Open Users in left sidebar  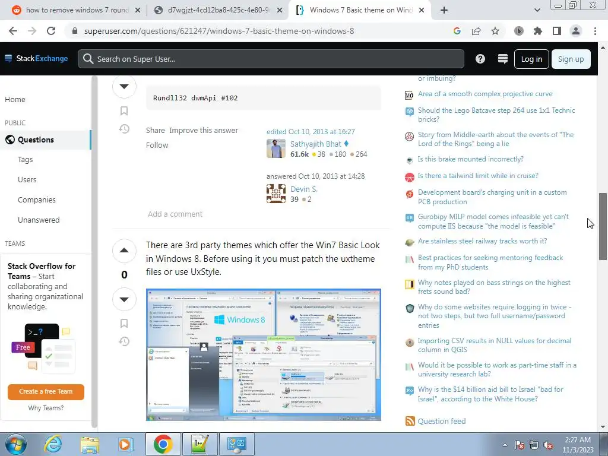coord(27,179)
